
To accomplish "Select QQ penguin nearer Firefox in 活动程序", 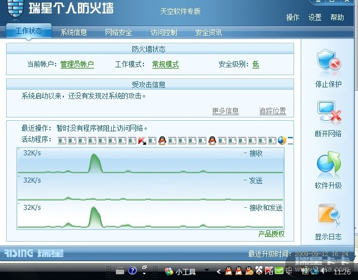I will coord(212,140).
